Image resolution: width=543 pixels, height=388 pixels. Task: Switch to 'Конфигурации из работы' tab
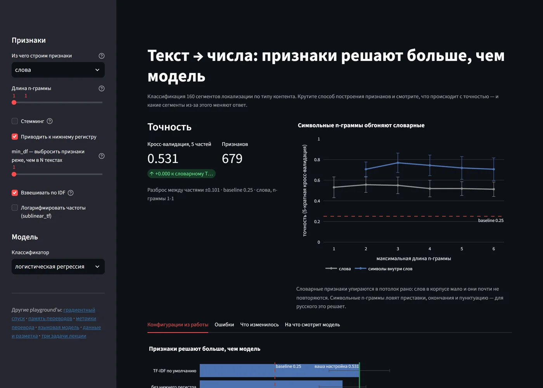[x=178, y=325]
